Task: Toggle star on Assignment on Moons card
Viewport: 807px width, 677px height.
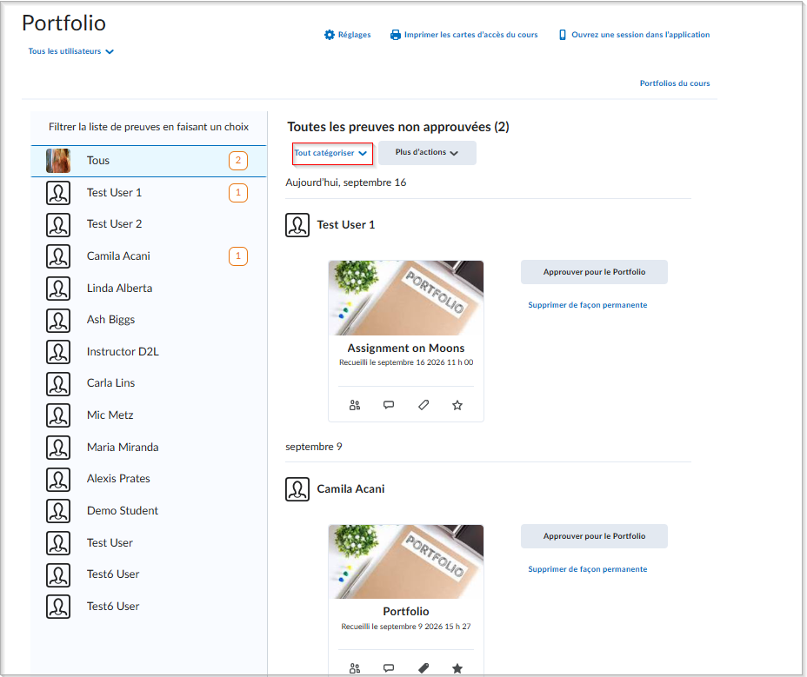Action: pyautogui.click(x=457, y=405)
